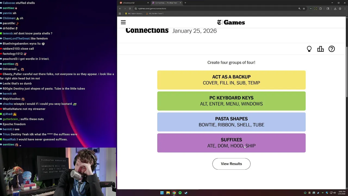Click username RoyalRab in chat
348x196 pixels.
9,139
